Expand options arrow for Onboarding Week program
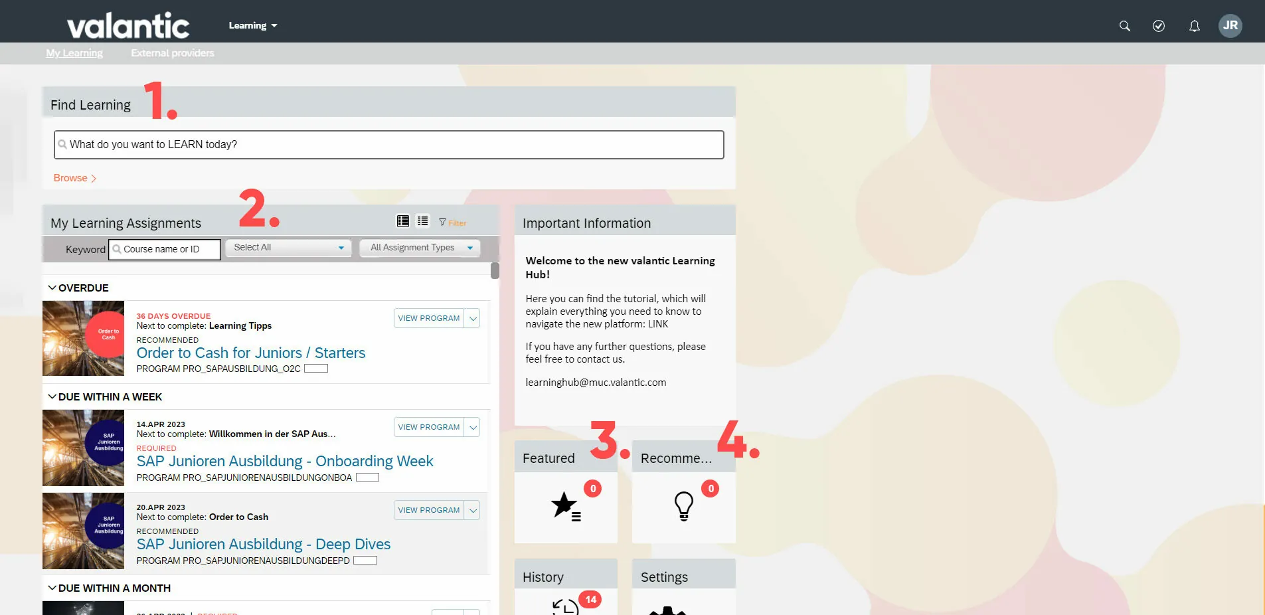1265x615 pixels. (472, 427)
